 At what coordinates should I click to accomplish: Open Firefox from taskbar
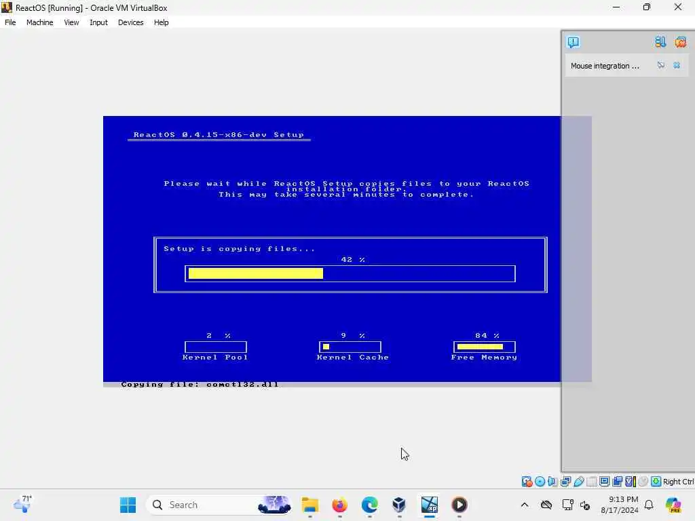[x=339, y=505]
